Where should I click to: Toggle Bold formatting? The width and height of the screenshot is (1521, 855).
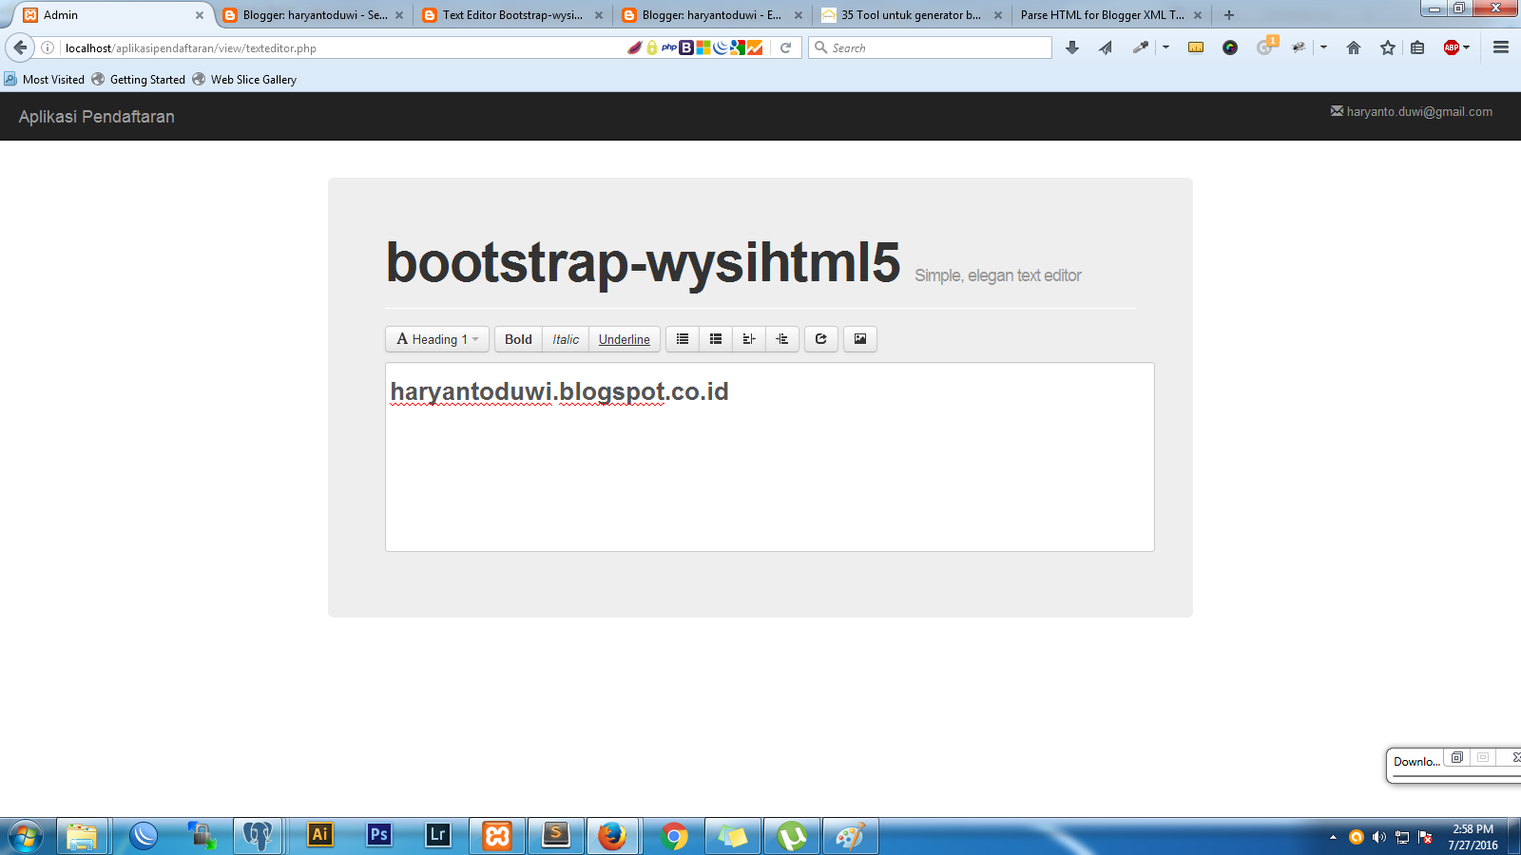point(517,338)
